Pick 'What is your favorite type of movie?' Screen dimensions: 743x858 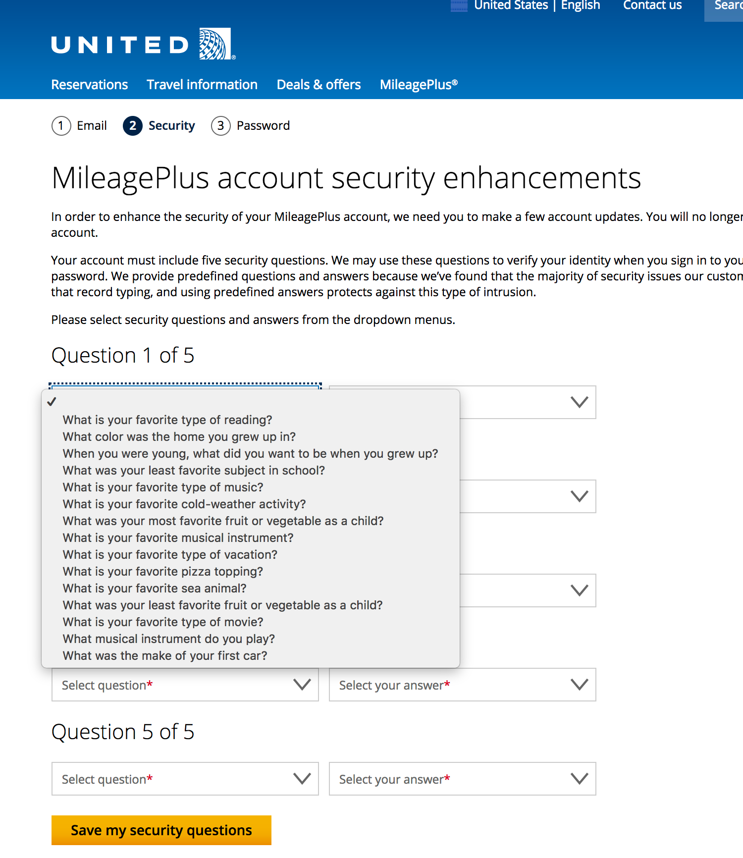[x=251, y=622]
